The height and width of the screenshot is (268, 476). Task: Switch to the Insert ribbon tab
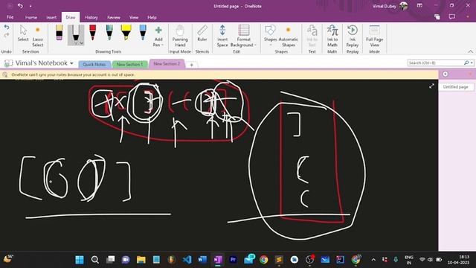51,17
